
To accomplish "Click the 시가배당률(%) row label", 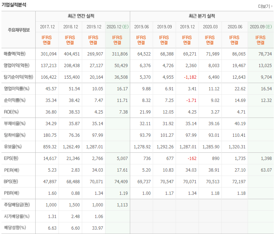I will [17, 216].
